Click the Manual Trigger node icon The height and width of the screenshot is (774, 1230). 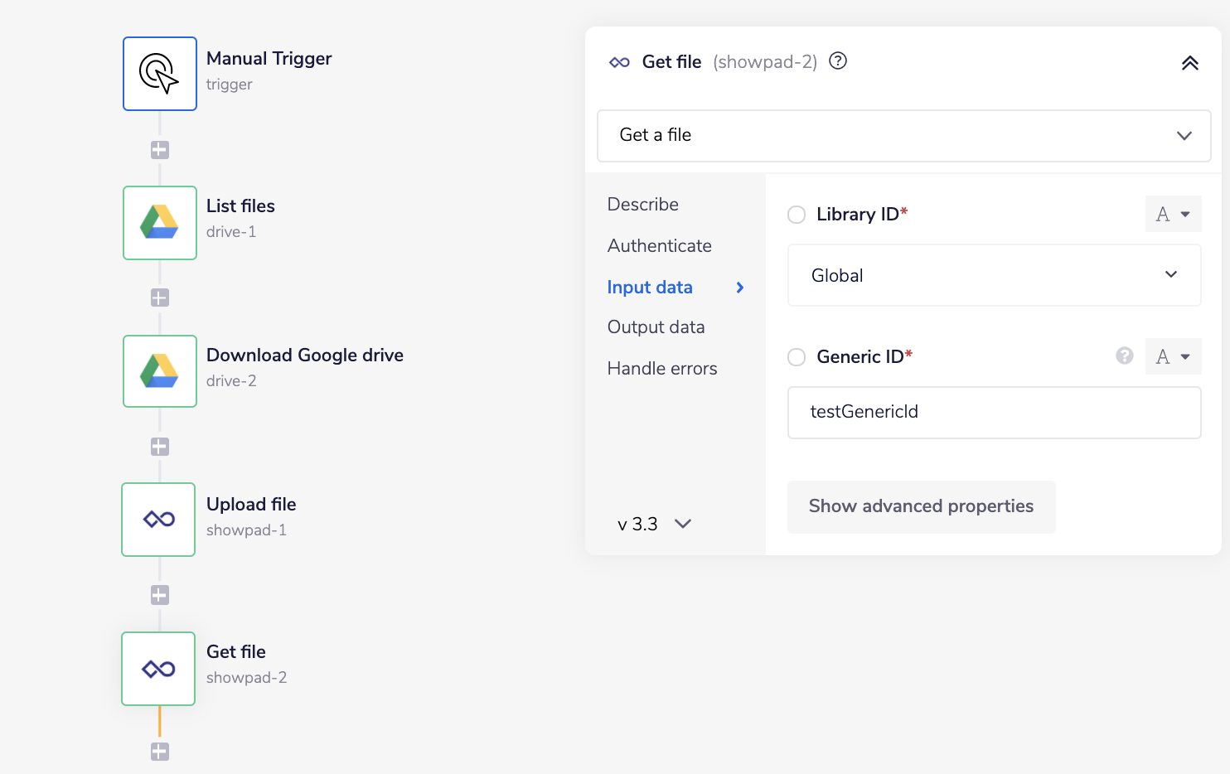(x=160, y=74)
